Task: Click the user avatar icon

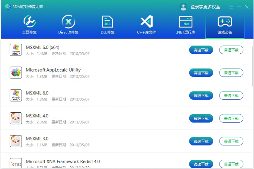Action: tap(183, 7)
